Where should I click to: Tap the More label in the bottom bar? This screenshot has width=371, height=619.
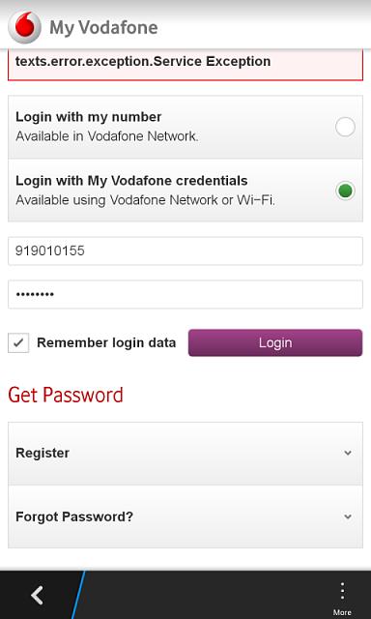coord(342,612)
